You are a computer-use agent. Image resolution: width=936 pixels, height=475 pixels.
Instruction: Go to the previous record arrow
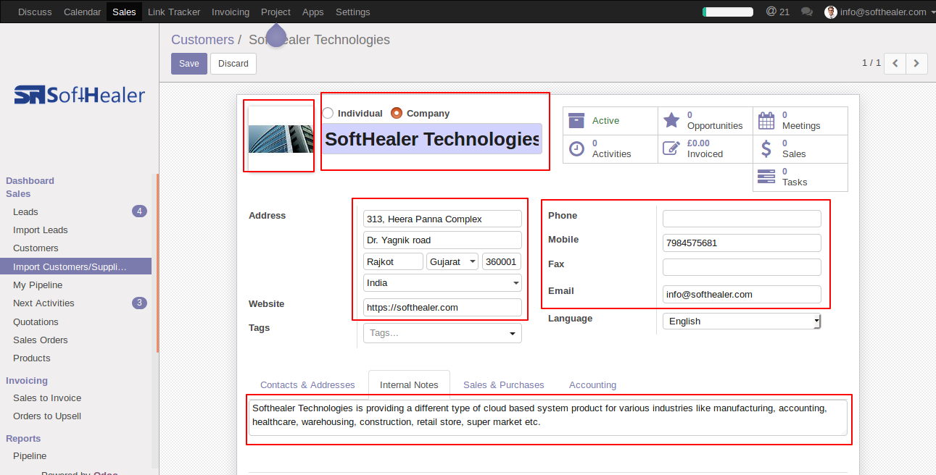(x=895, y=64)
